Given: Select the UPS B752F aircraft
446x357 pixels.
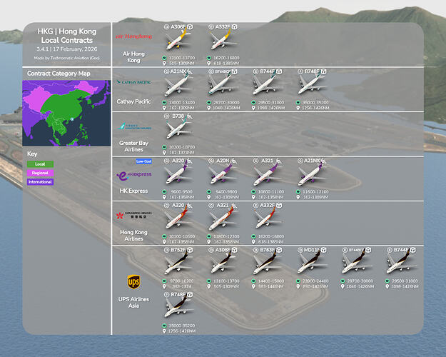Looking at the screenshot, I should [178, 263].
